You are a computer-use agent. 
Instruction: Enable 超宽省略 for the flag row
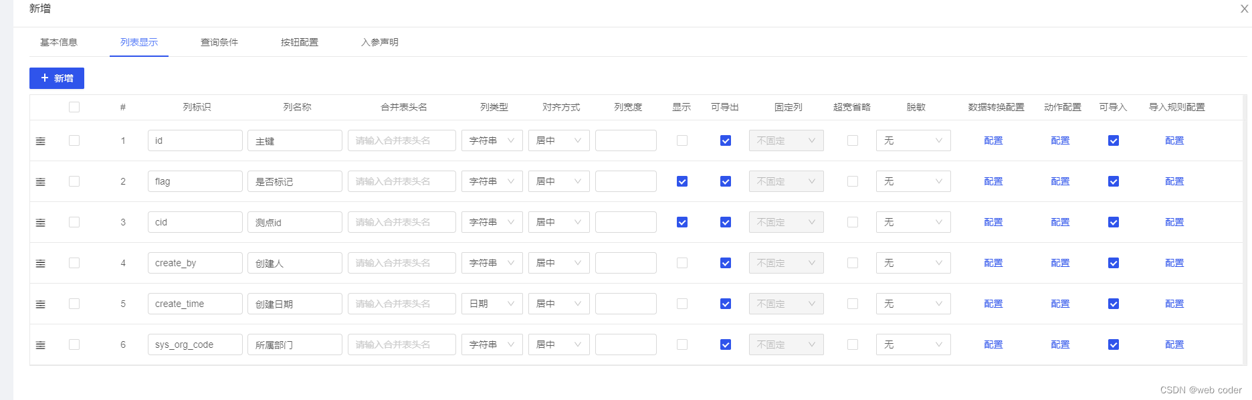click(x=853, y=181)
